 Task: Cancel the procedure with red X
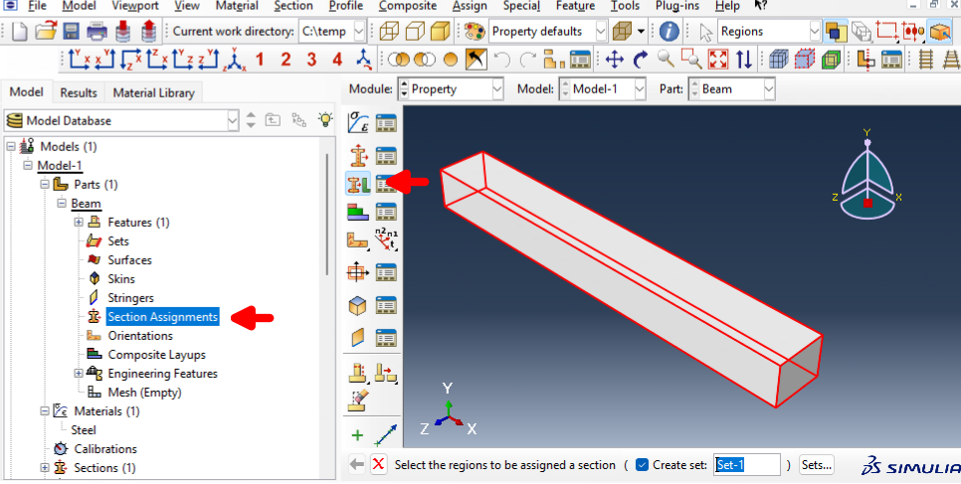tap(378, 464)
